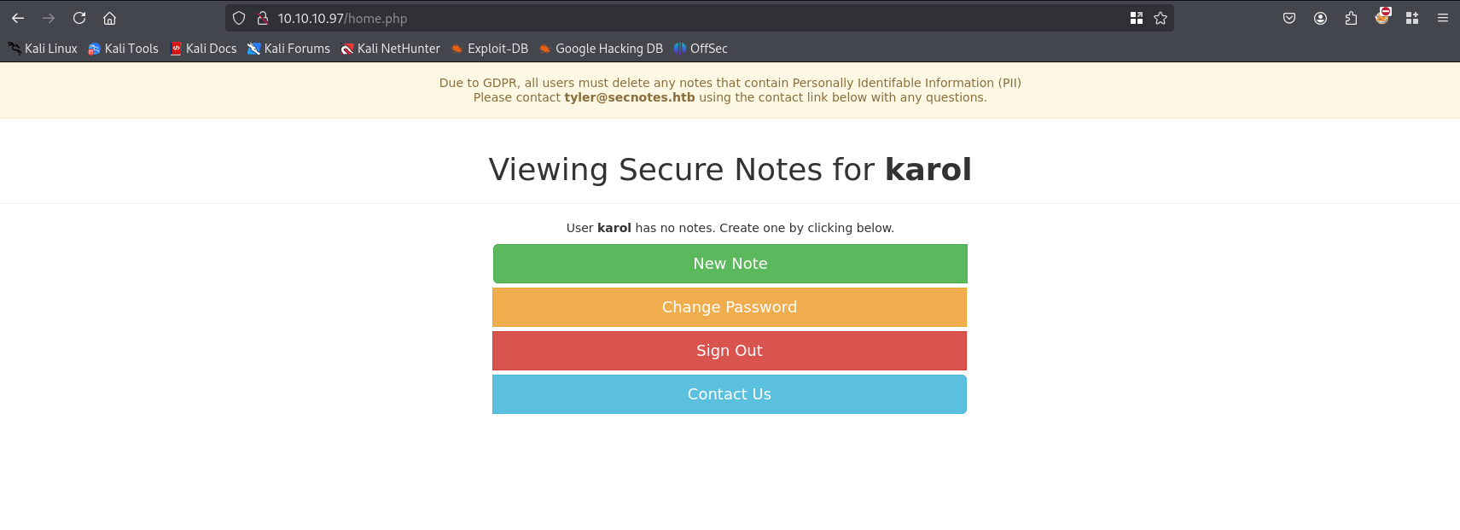1460x530 pixels.
Task: Sign out of karol's account
Action: [730, 351]
